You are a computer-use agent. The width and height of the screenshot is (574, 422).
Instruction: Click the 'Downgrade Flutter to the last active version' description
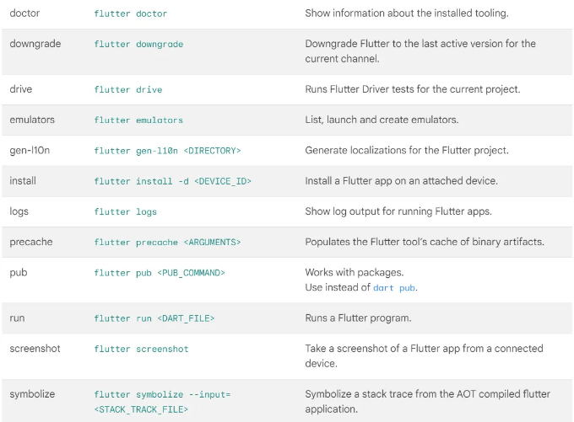pos(420,51)
